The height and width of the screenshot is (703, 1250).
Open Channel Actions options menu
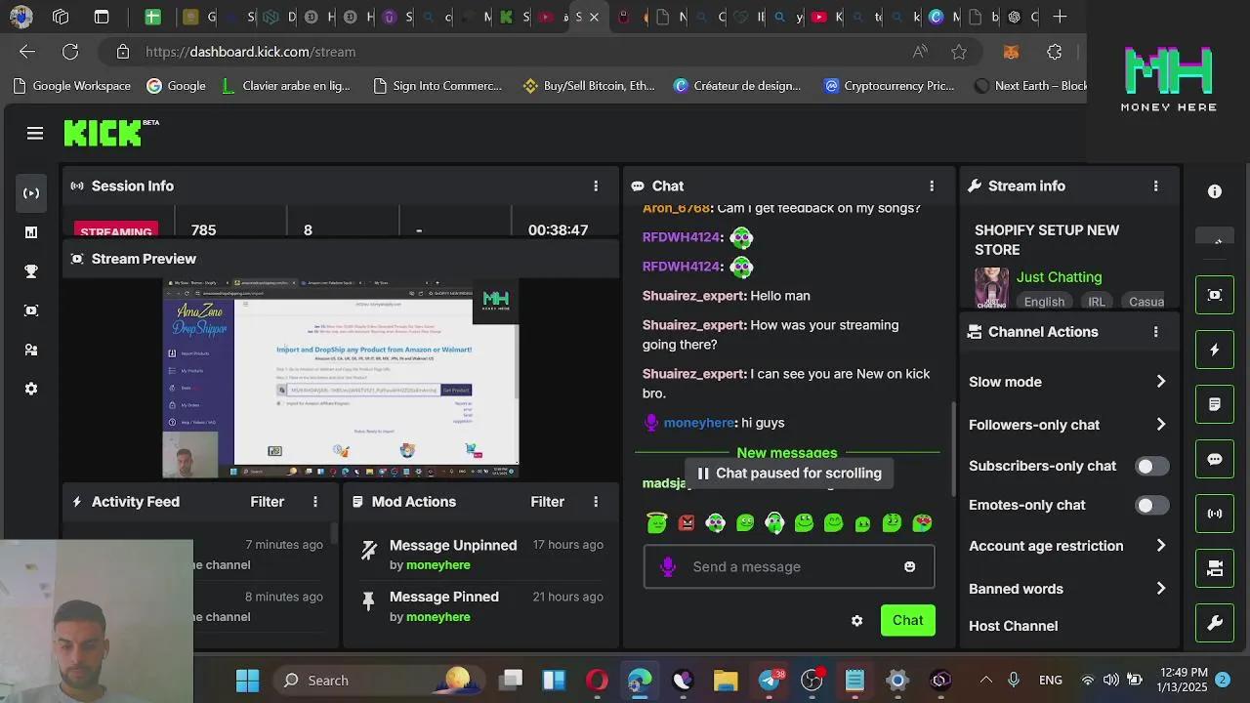1156,332
